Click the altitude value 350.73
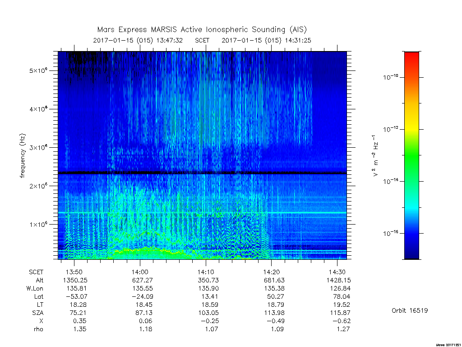 208,280
